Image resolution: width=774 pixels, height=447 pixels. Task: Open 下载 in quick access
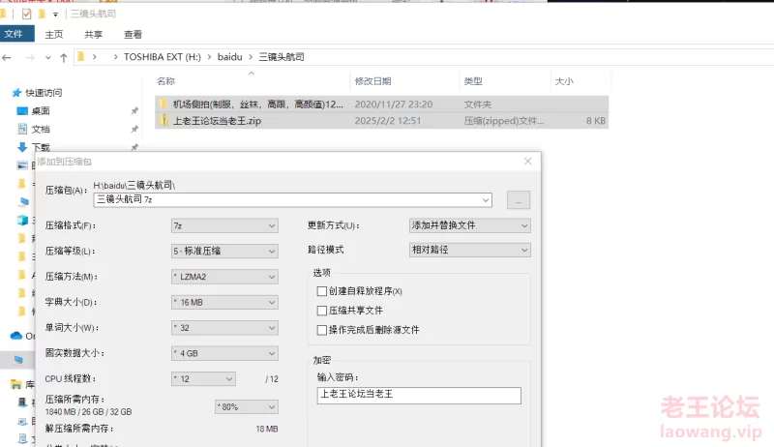pyautogui.click(x=41, y=147)
